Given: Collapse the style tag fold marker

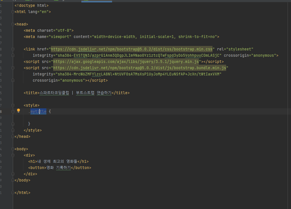Looking at the screenshot, I should click(13, 105).
